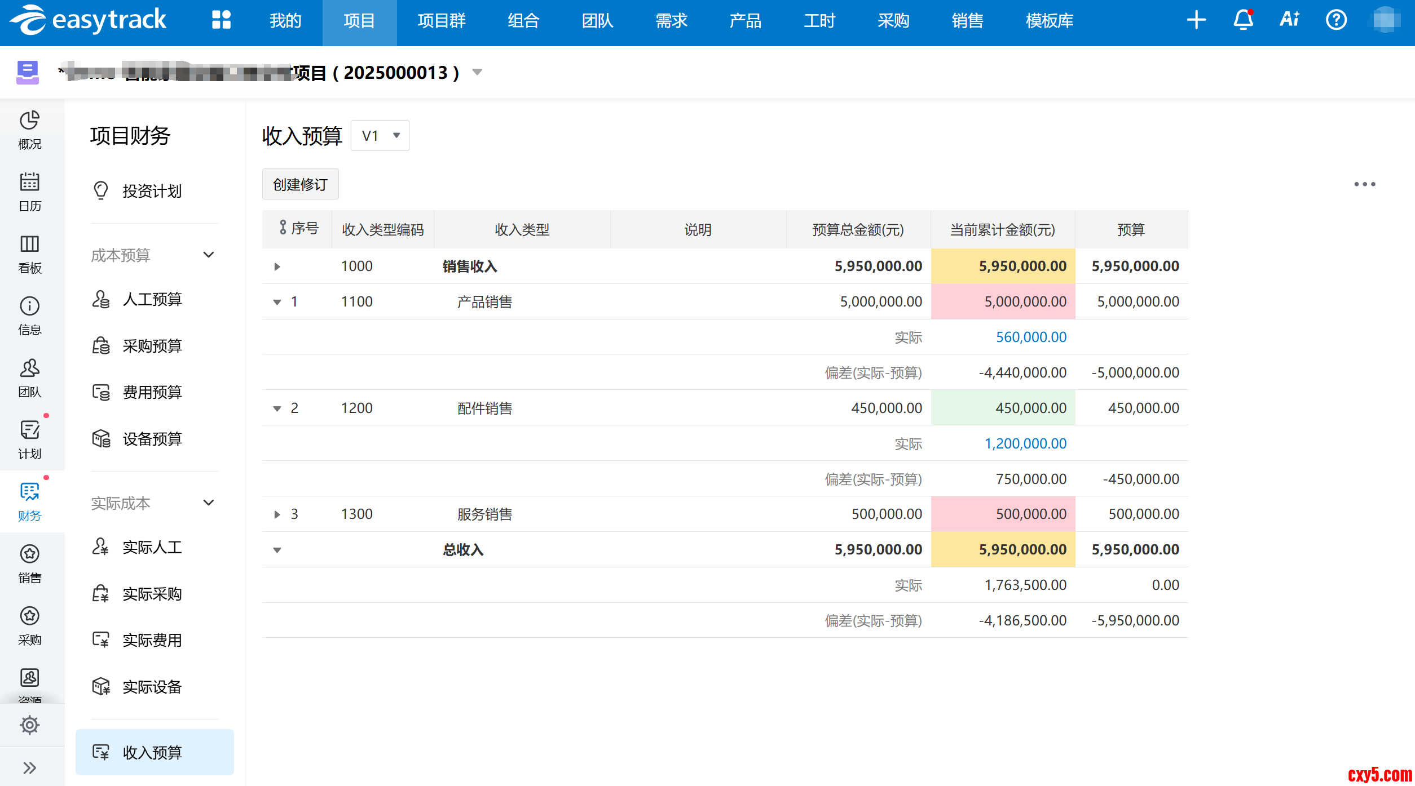Click the settings gear in sidebar
This screenshot has height=786, width=1415.
coord(29,725)
